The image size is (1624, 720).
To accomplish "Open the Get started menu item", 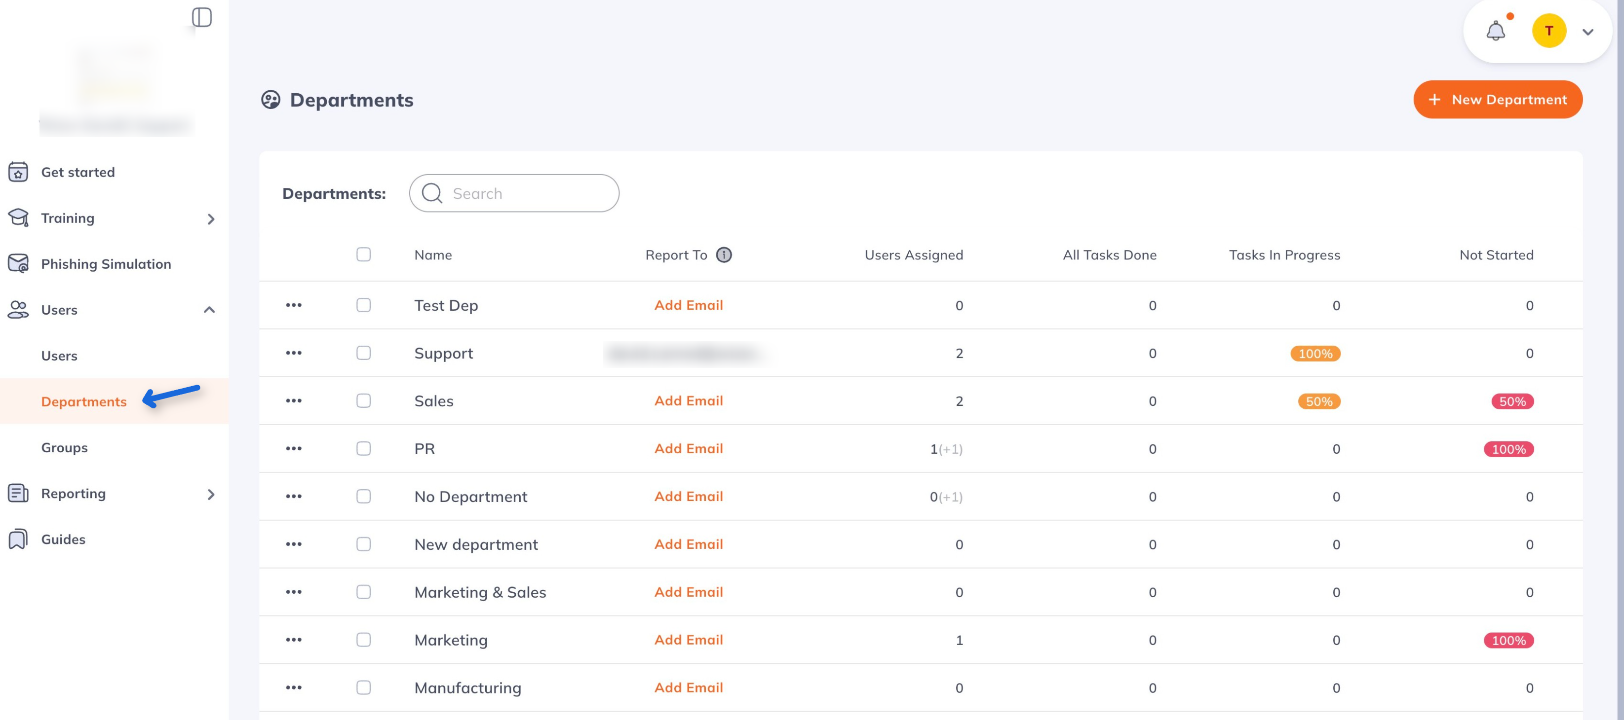I will coord(77,172).
